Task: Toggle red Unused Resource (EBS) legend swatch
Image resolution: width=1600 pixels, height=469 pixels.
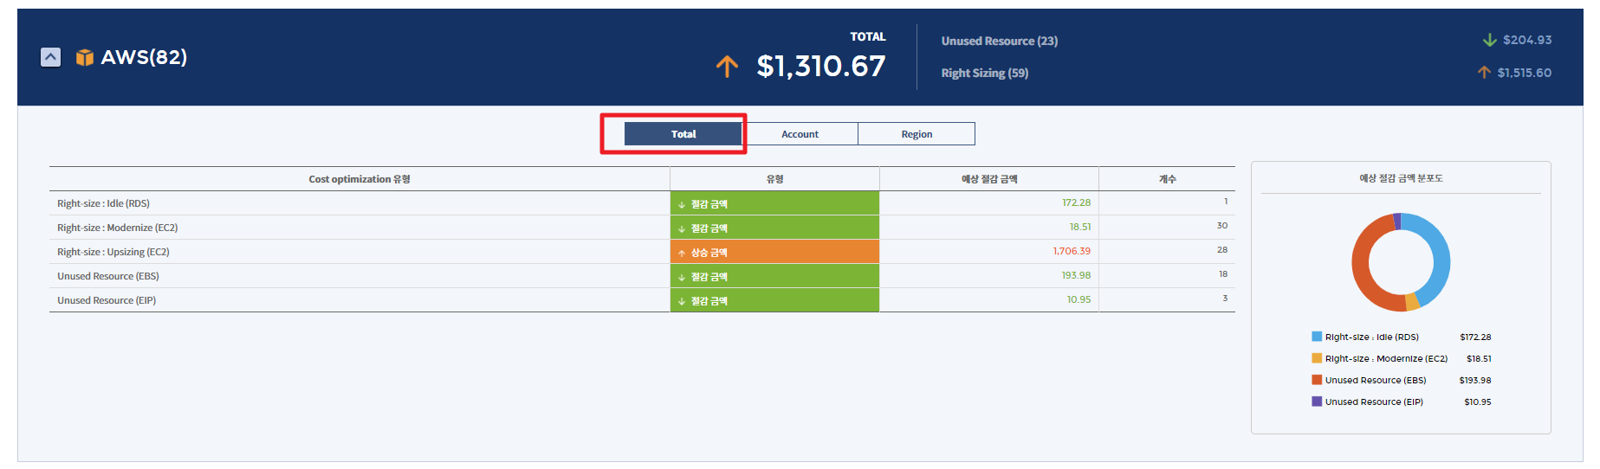Action: click(1317, 380)
